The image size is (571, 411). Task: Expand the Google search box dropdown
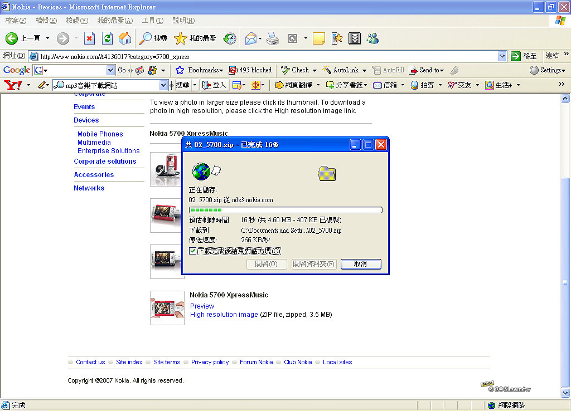point(111,70)
